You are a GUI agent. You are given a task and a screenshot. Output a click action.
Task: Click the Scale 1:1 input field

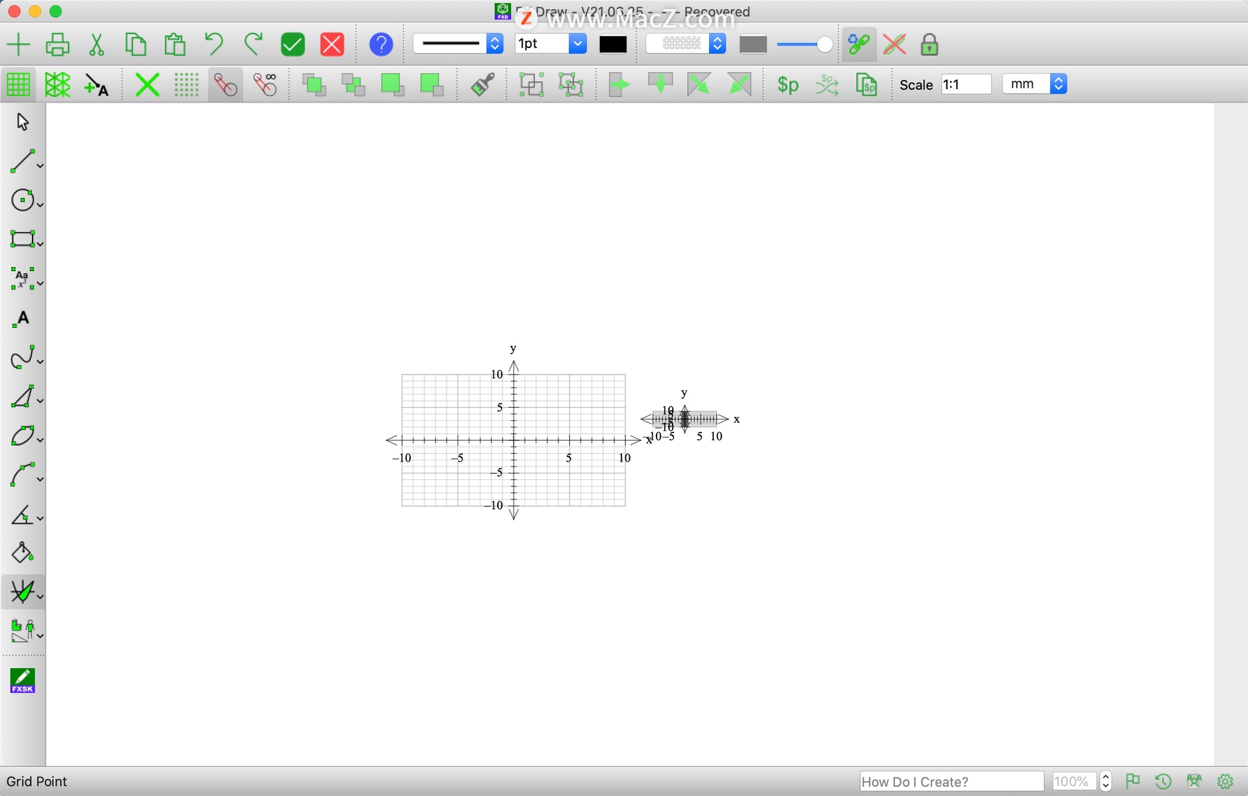(966, 84)
